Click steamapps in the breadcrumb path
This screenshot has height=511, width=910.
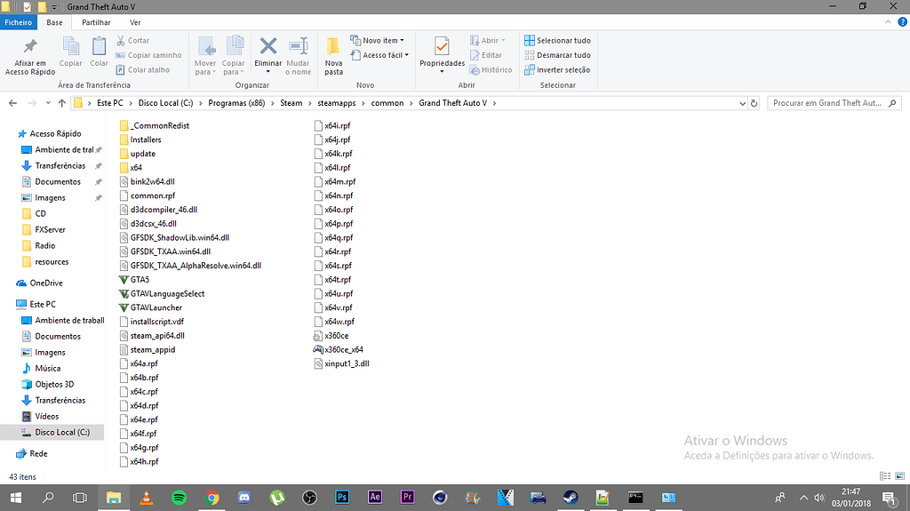[x=337, y=103]
